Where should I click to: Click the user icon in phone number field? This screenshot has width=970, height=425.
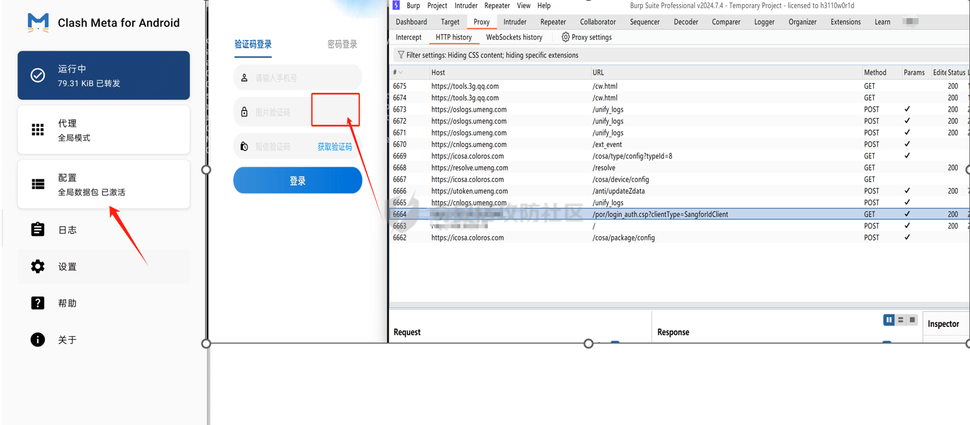tap(244, 77)
